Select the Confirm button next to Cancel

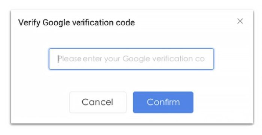click(x=163, y=102)
